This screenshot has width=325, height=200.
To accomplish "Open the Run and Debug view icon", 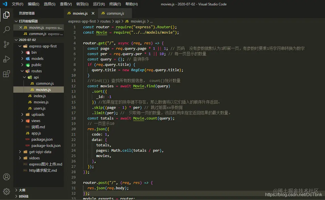I will pyautogui.click(x=7, y=59).
